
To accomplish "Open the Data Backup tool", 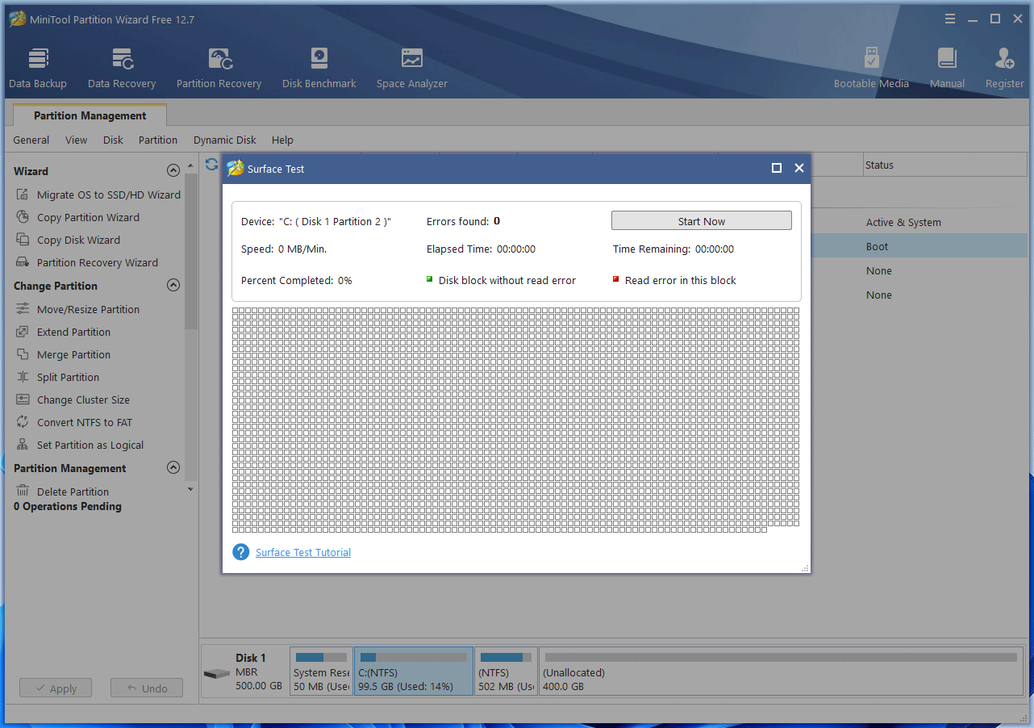I will click(38, 68).
